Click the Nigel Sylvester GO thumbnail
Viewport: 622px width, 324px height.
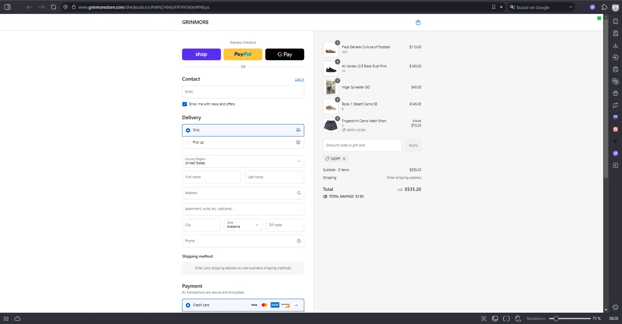click(331, 88)
